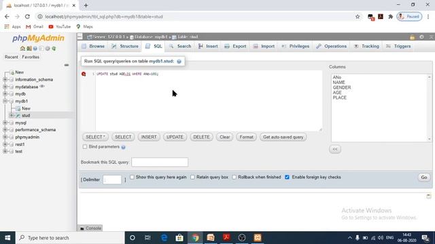Viewport: 435px width, 244px height.
Task: Click the Columns list scrollbar
Action: pyautogui.click(x=430, y=108)
